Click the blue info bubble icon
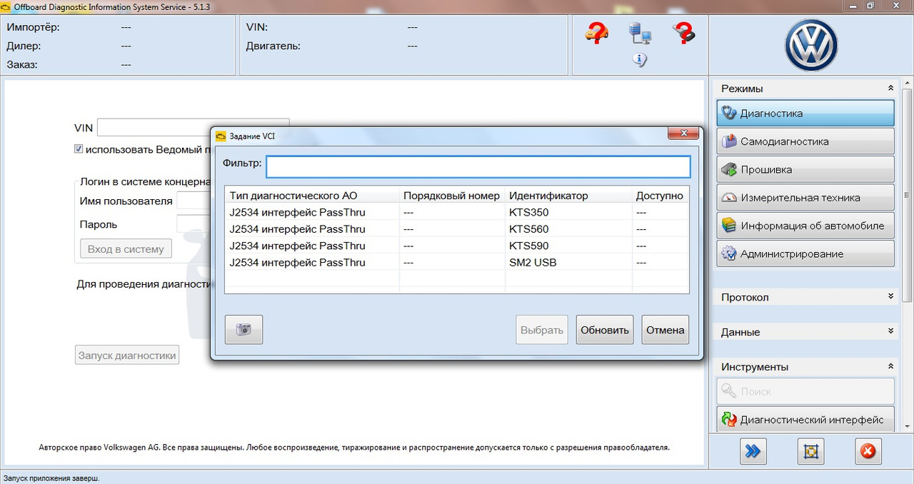Screen dimensions: 914x484 coord(640,60)
